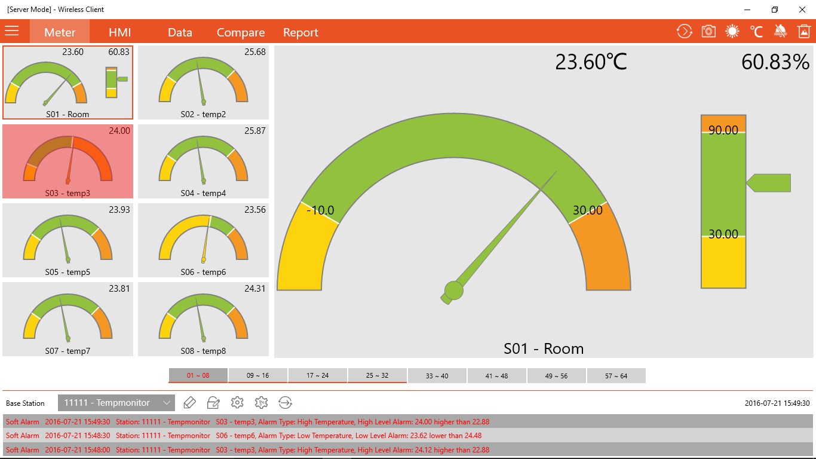Select sensor page 57 ~ 64

pos(616,375)
